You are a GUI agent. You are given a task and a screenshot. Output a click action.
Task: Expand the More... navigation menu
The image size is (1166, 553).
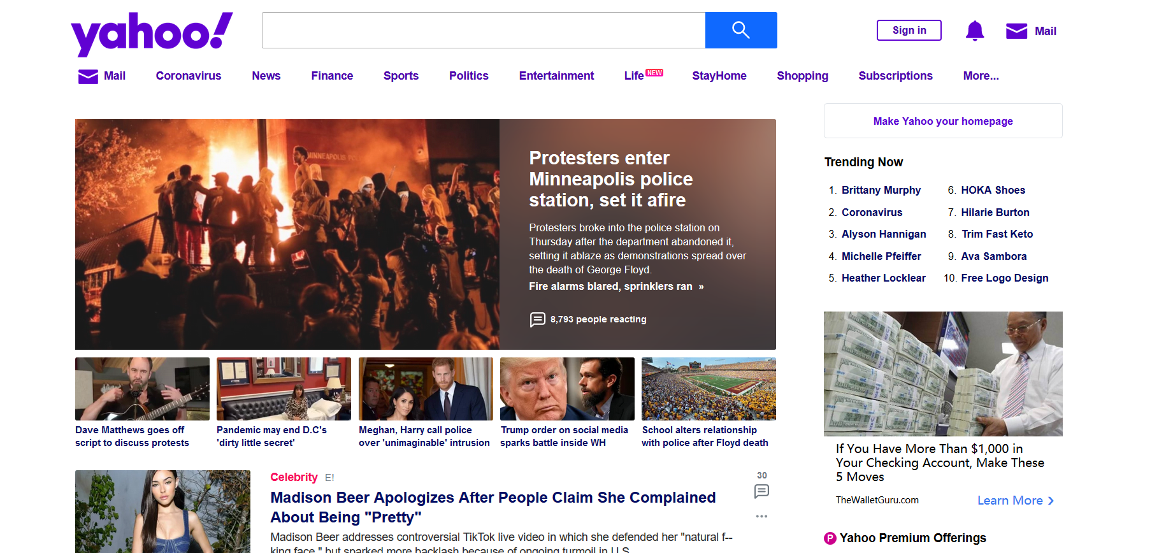[981, 76]
